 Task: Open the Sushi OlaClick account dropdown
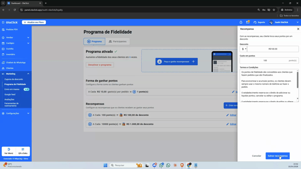click(284, 22)
